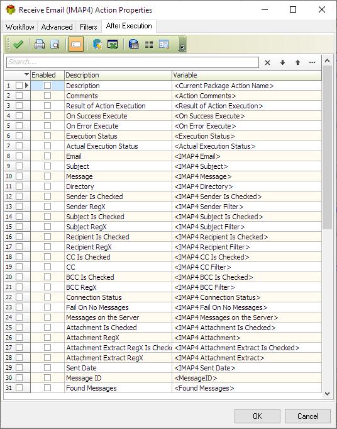Focus the Search input field

pos(133,62)
